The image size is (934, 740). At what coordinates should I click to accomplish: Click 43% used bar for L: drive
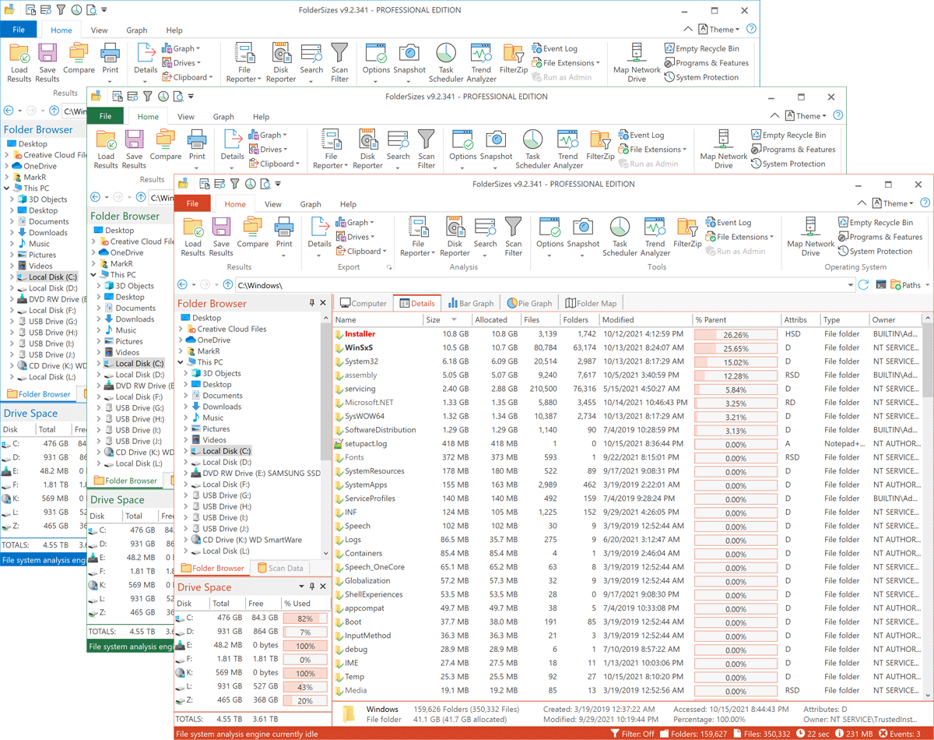pyautogui.click(x=305, y=687)
